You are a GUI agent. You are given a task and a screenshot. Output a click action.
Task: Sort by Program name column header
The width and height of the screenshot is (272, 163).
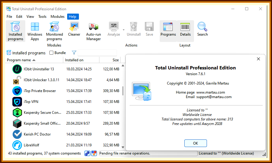pyautogui.click(x=34, y=60)
